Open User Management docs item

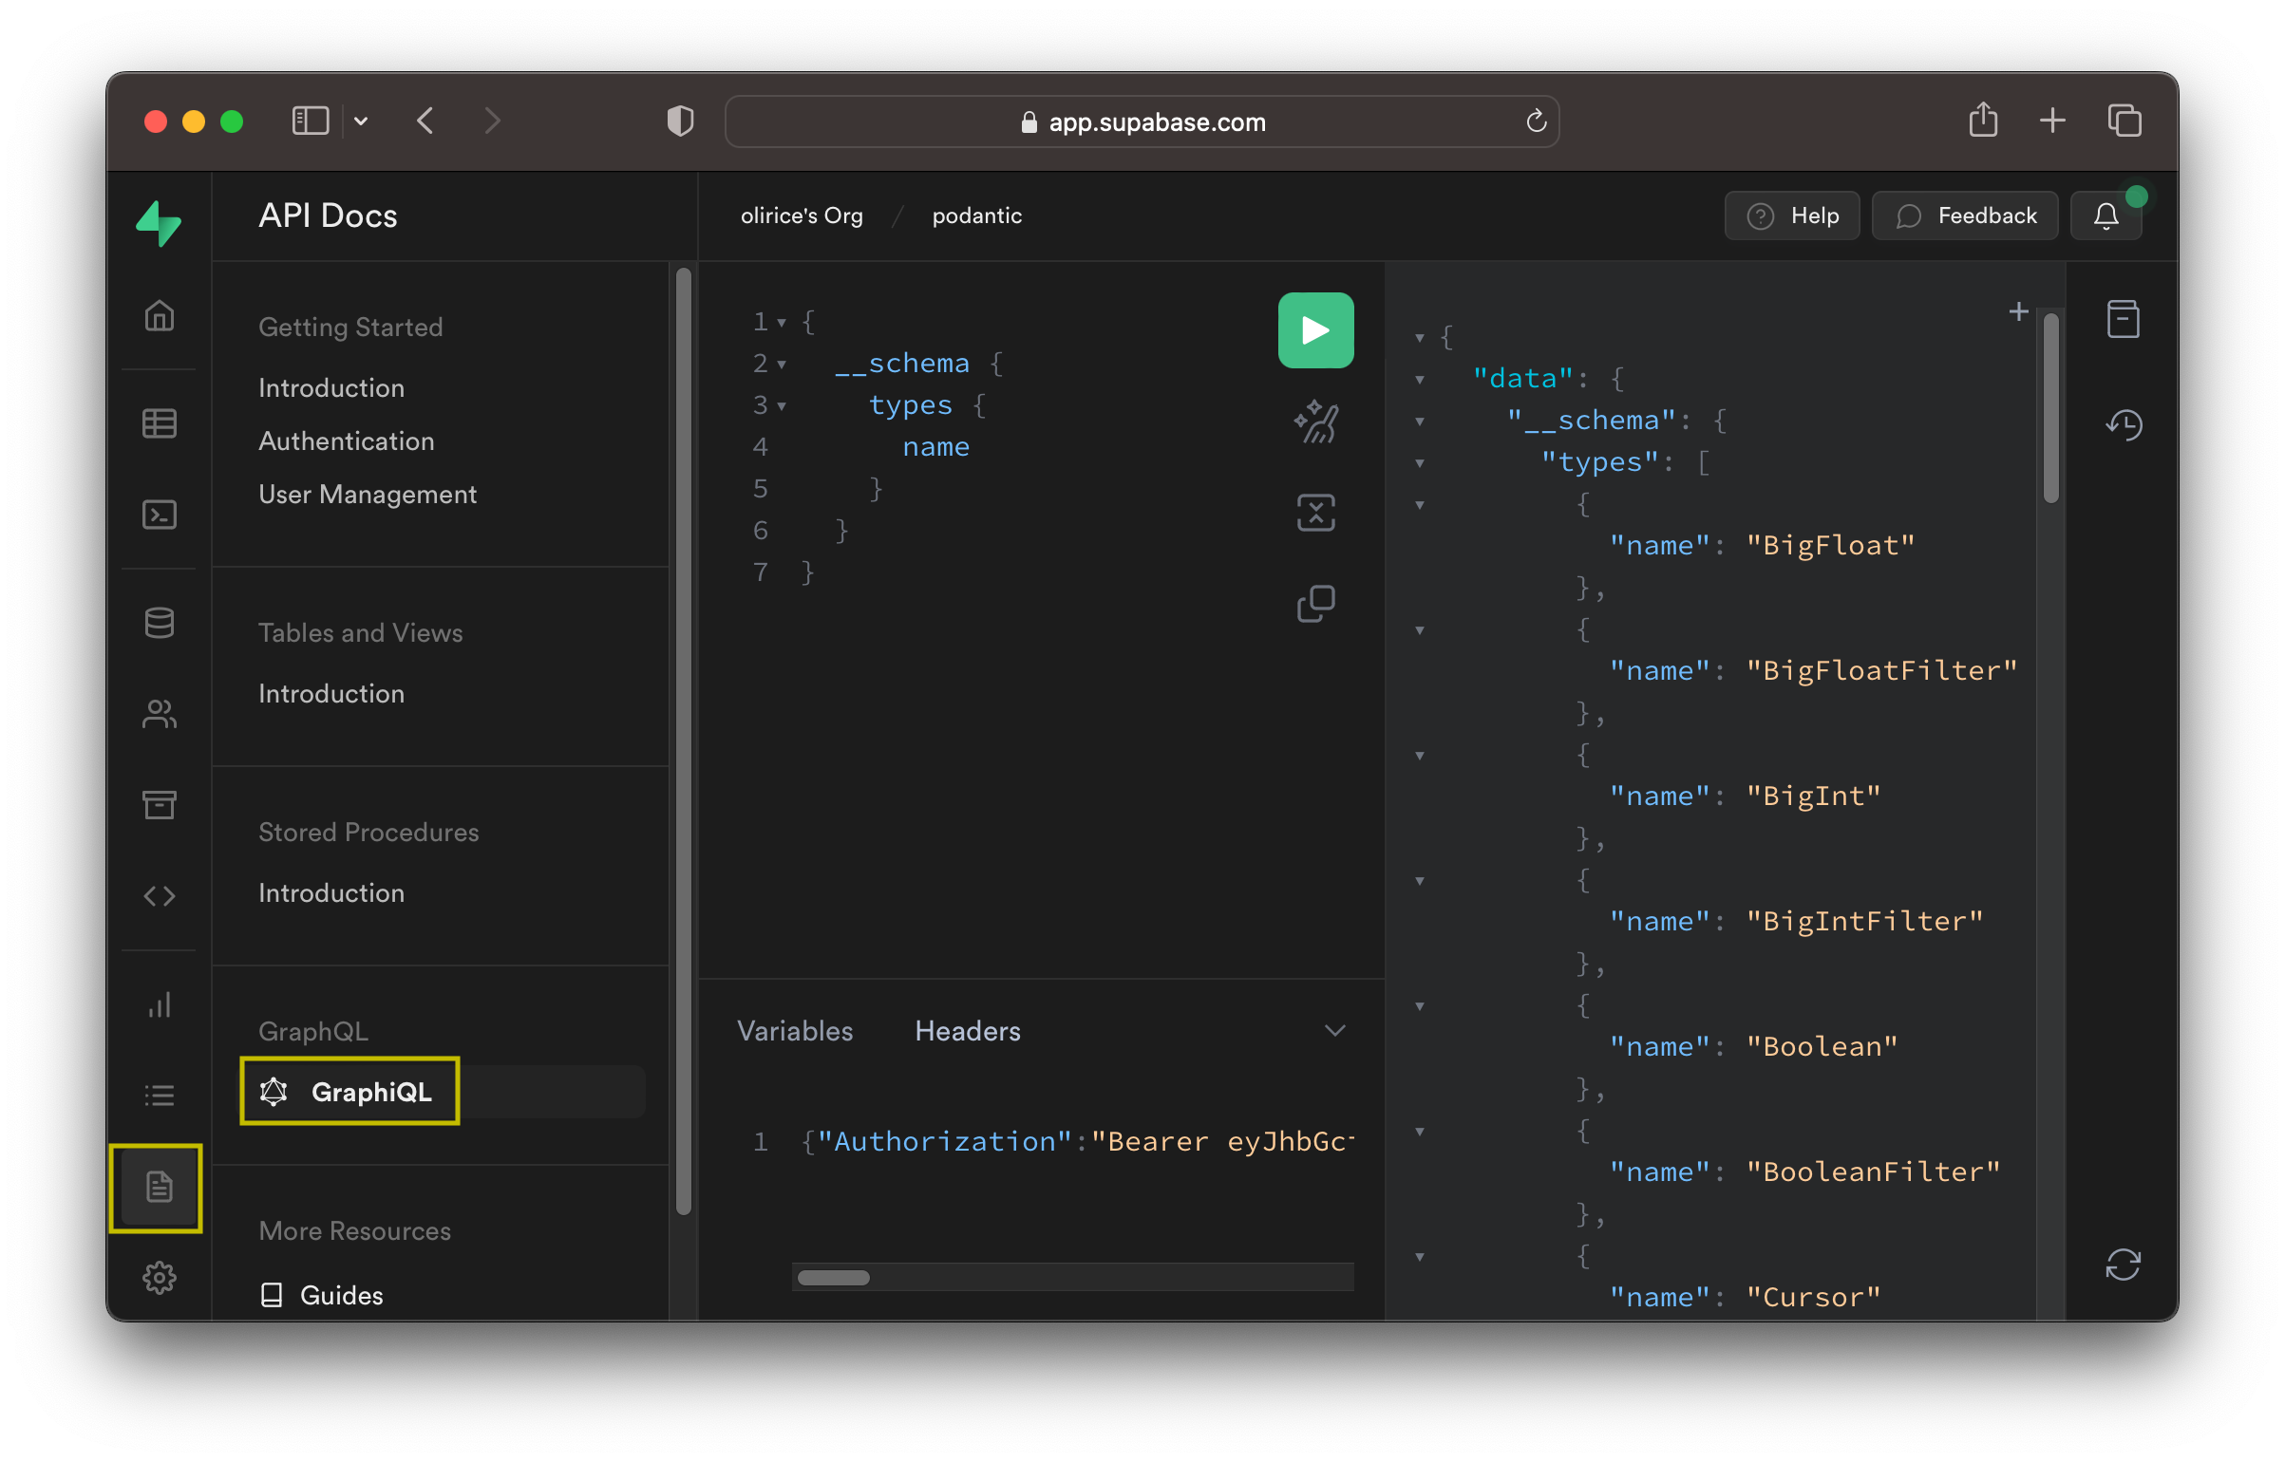click(x=368, y=494)
